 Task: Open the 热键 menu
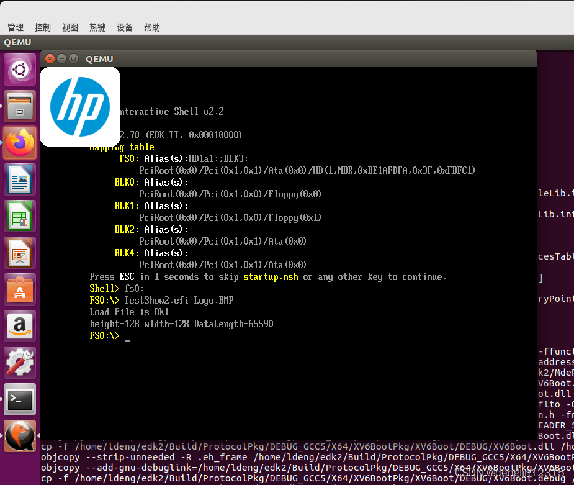point(97,27)
